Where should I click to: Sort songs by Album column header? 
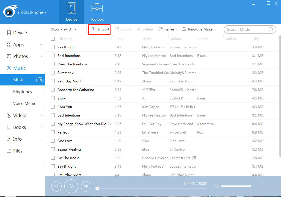[x=176, y=39]
